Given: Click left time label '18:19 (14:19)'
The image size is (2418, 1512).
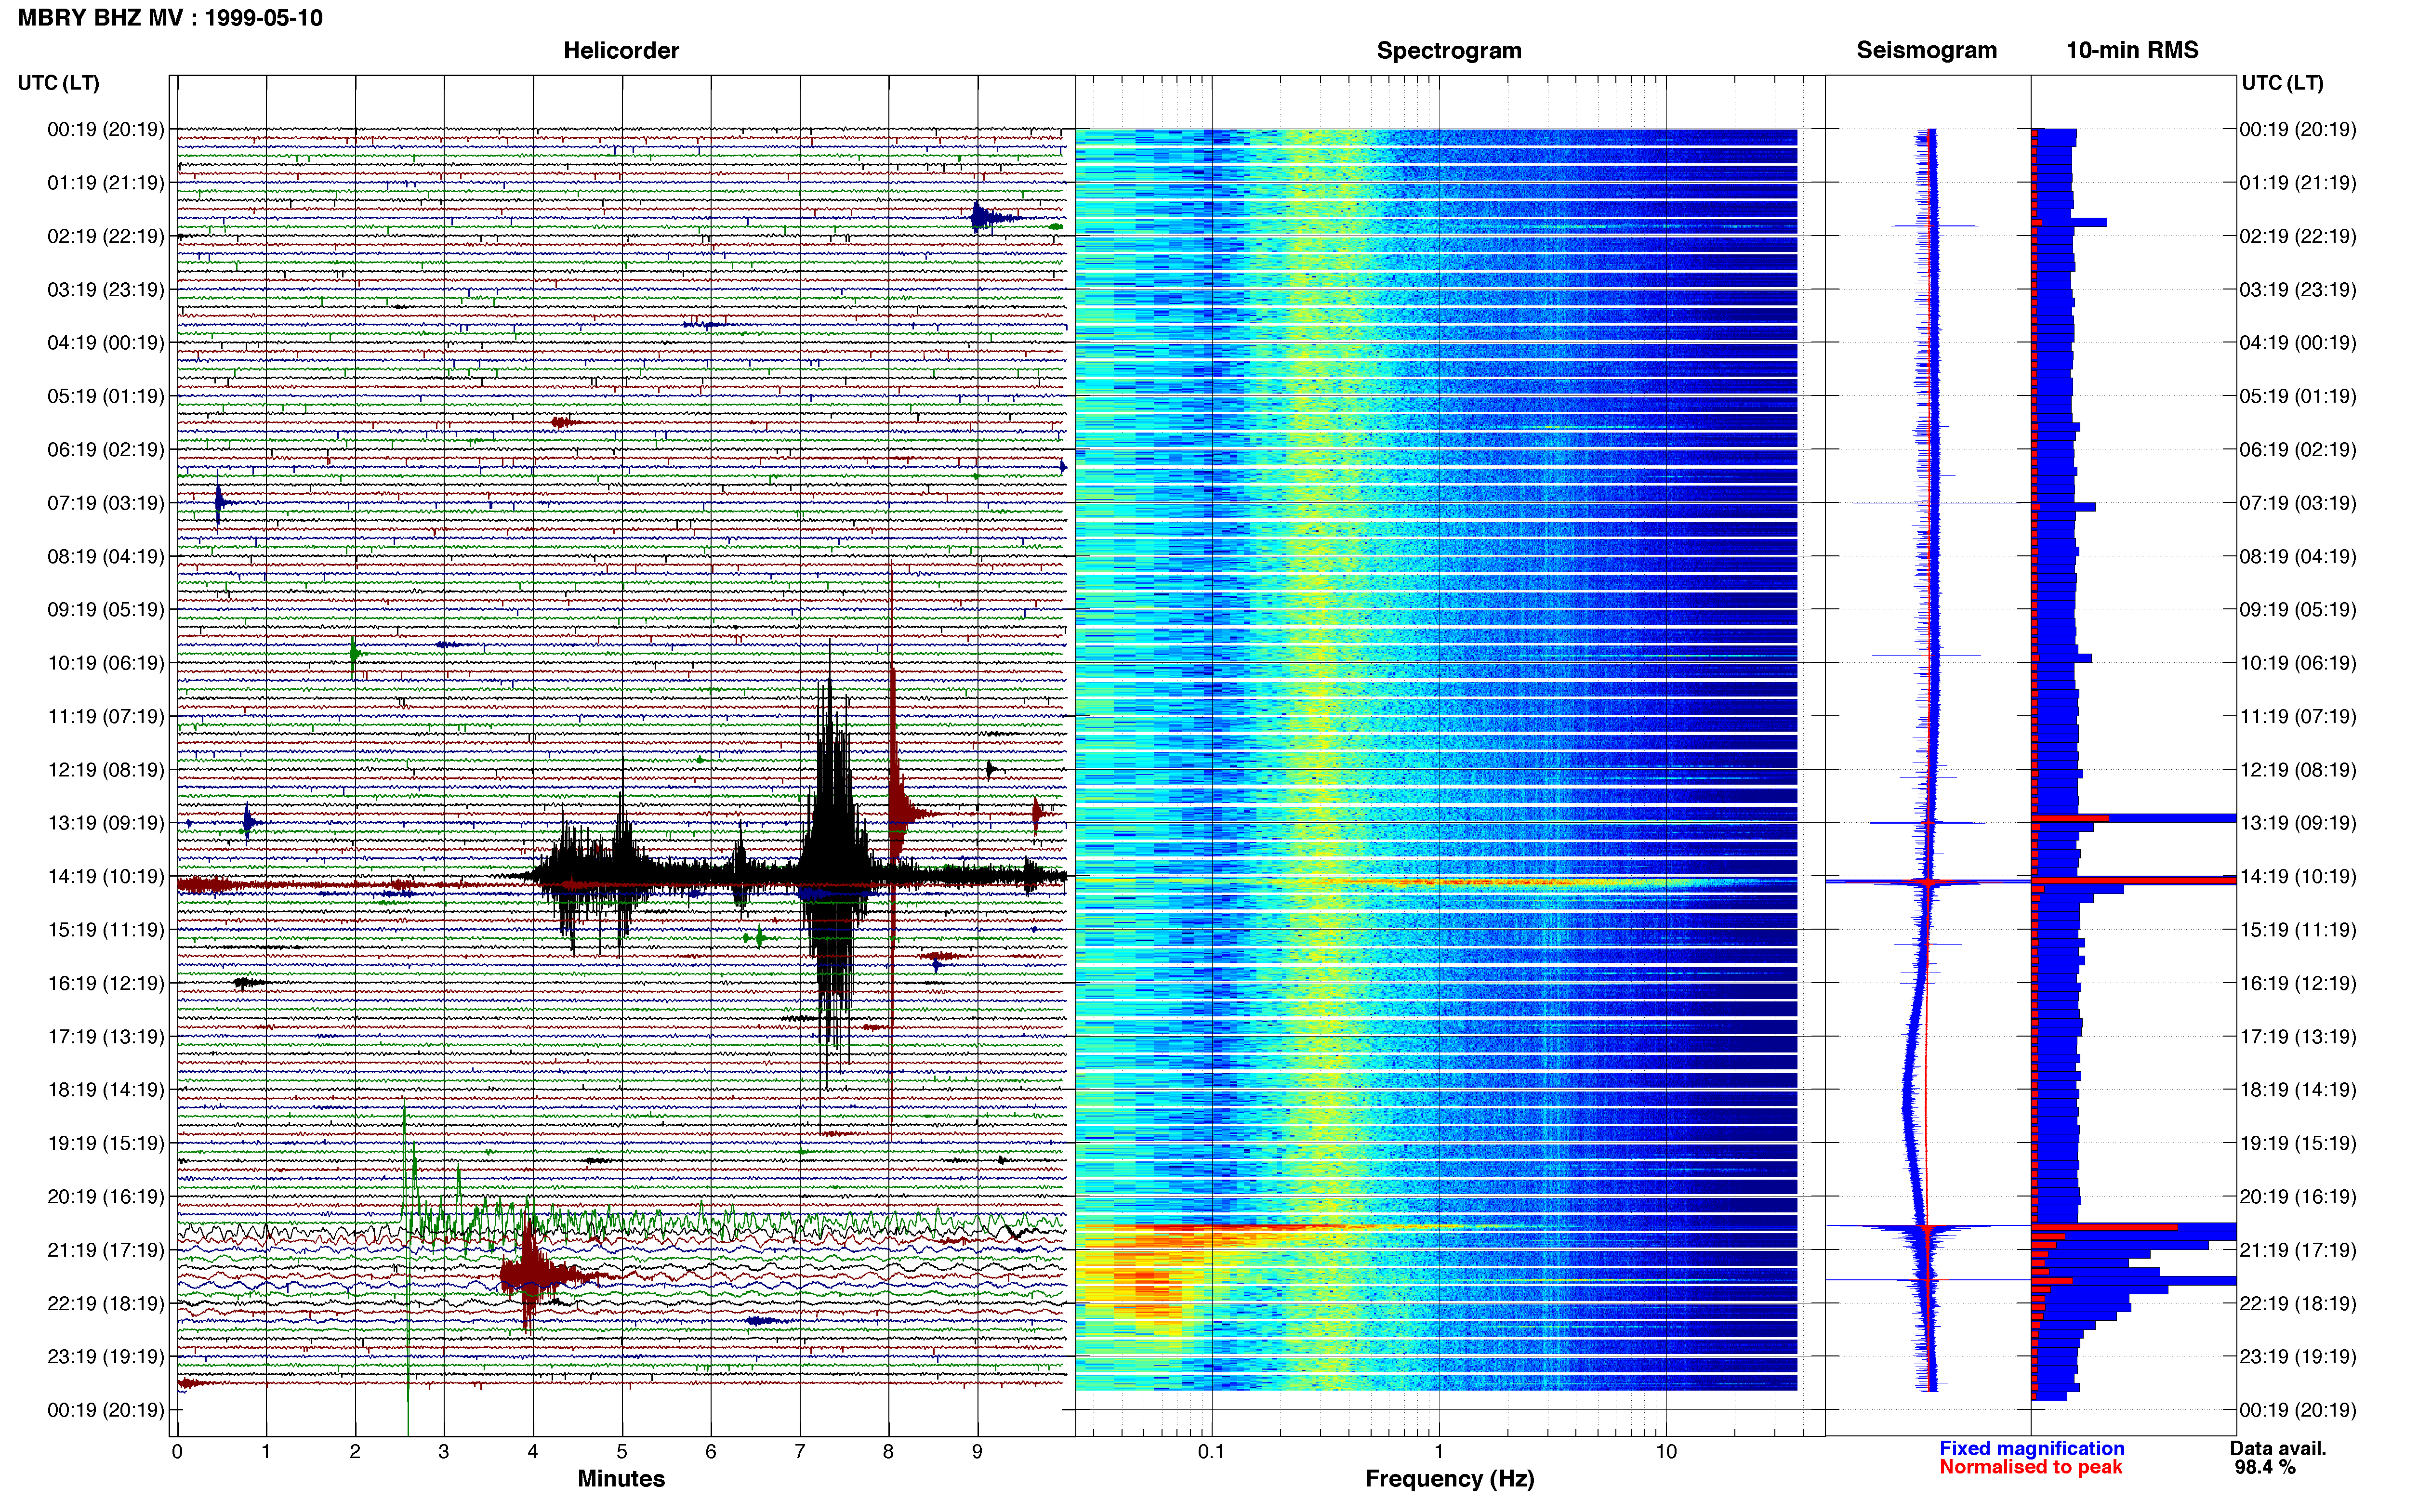Looking at the screenshot, I should (x=106, y=1090).
